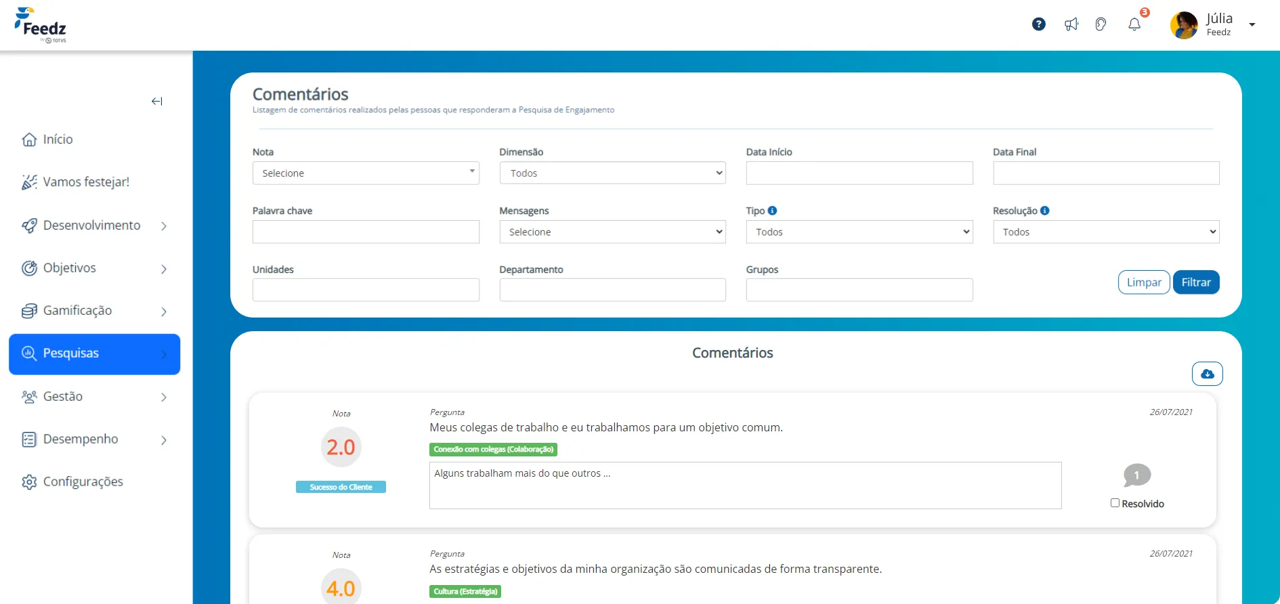Click the Configurações gear icon
This screenshot has height=604, width=1280.
pos(29,482)
